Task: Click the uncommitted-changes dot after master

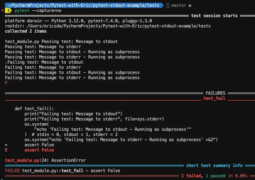Action: 190,6
